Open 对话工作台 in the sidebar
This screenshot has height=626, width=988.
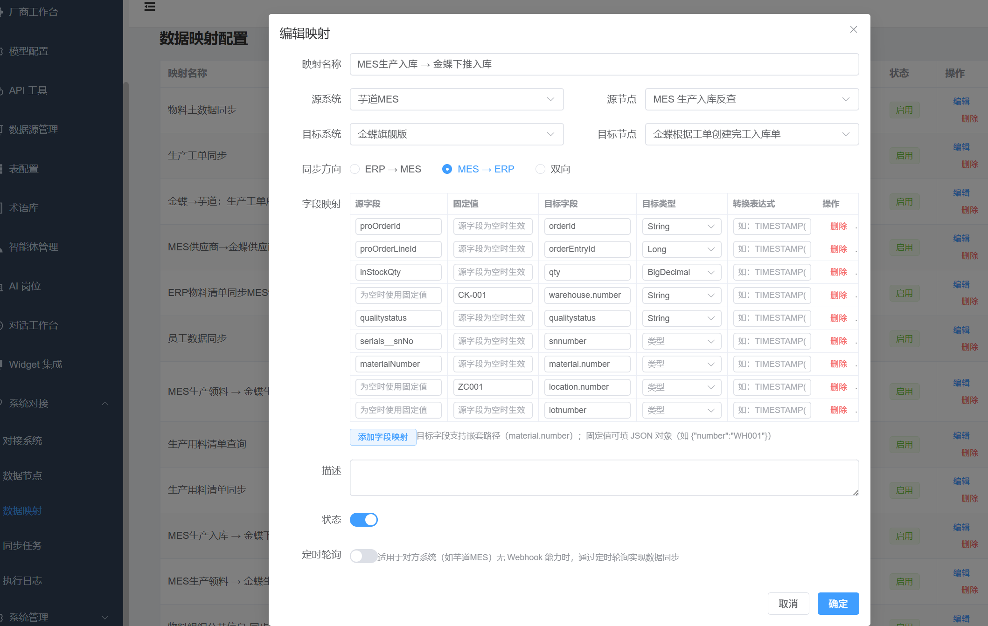34,325
